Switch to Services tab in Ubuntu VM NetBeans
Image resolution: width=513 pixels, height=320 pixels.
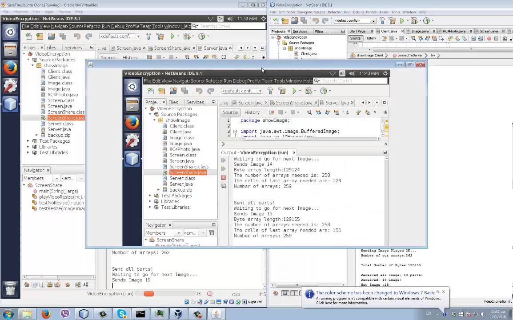(x=73, y=48)
